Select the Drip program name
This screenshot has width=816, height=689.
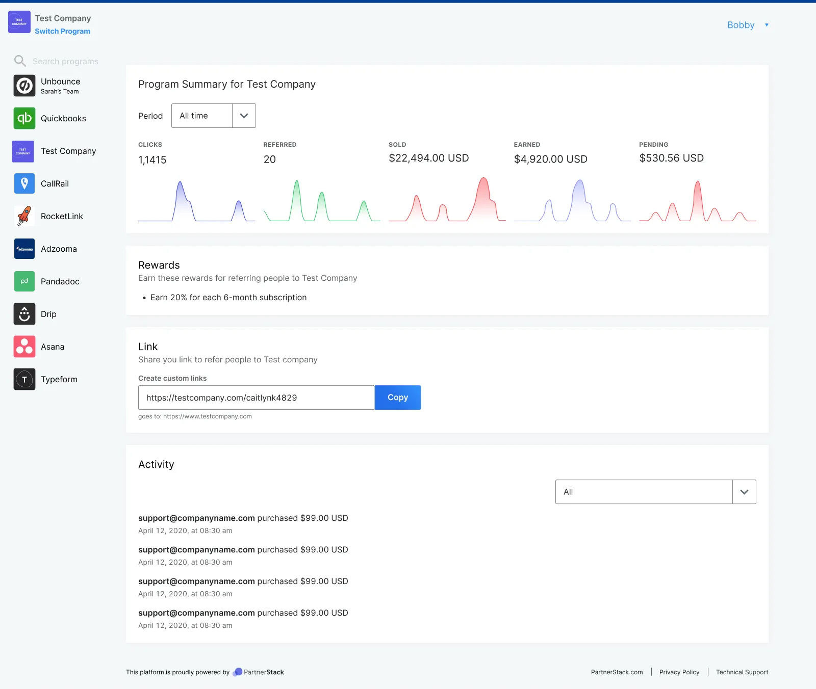pos(48,314)
